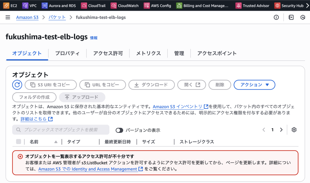Open Amazon S3 インベントリ link
The height and width of the screenshot is (183, 310).
coord(181,107)
